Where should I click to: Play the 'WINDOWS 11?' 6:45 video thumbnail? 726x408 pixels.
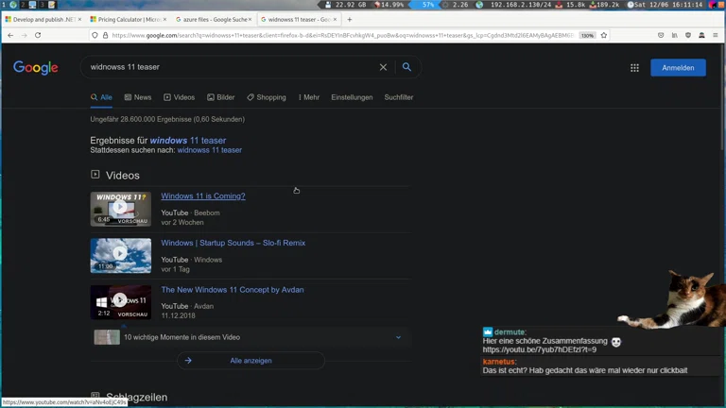[121, 209]
